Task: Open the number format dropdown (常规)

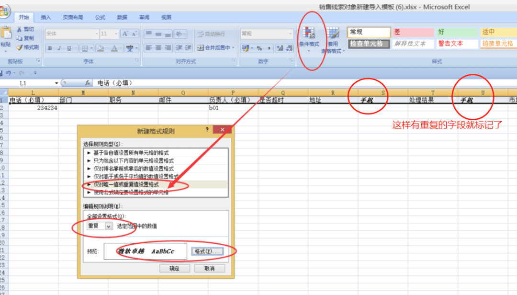Action: tap(290, 34)
